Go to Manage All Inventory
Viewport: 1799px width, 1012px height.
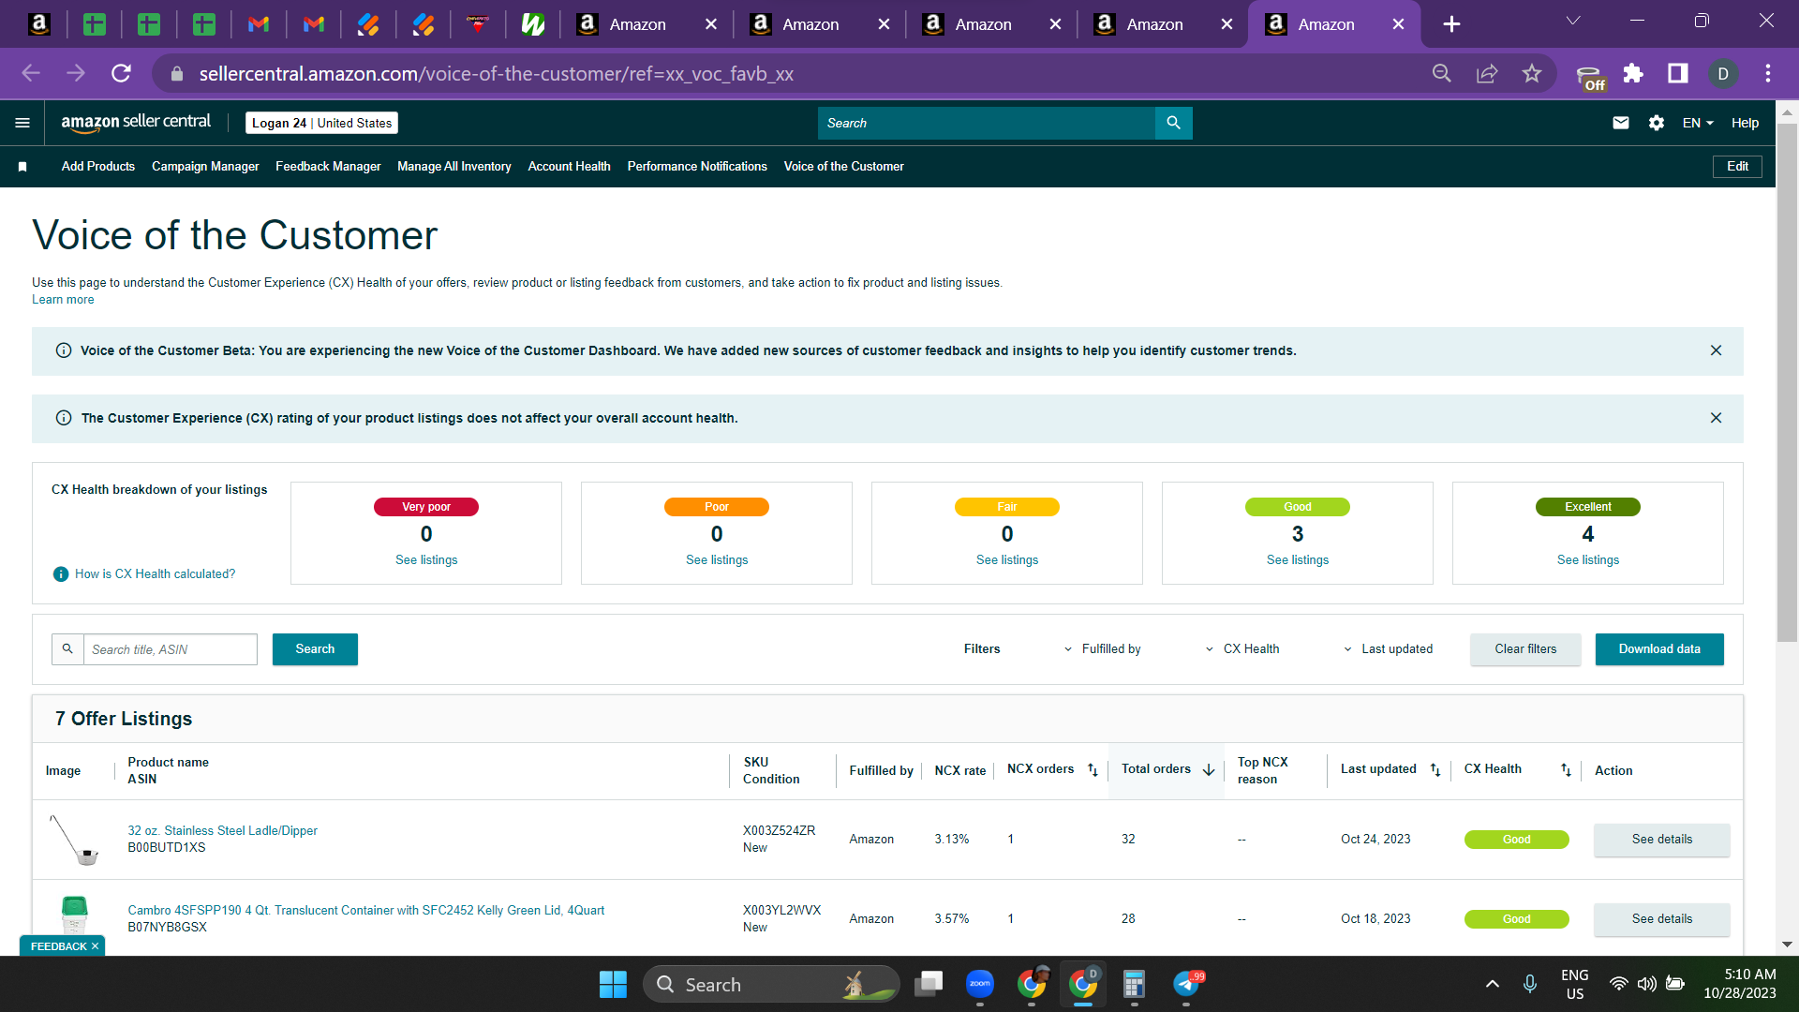click(454, 167)
